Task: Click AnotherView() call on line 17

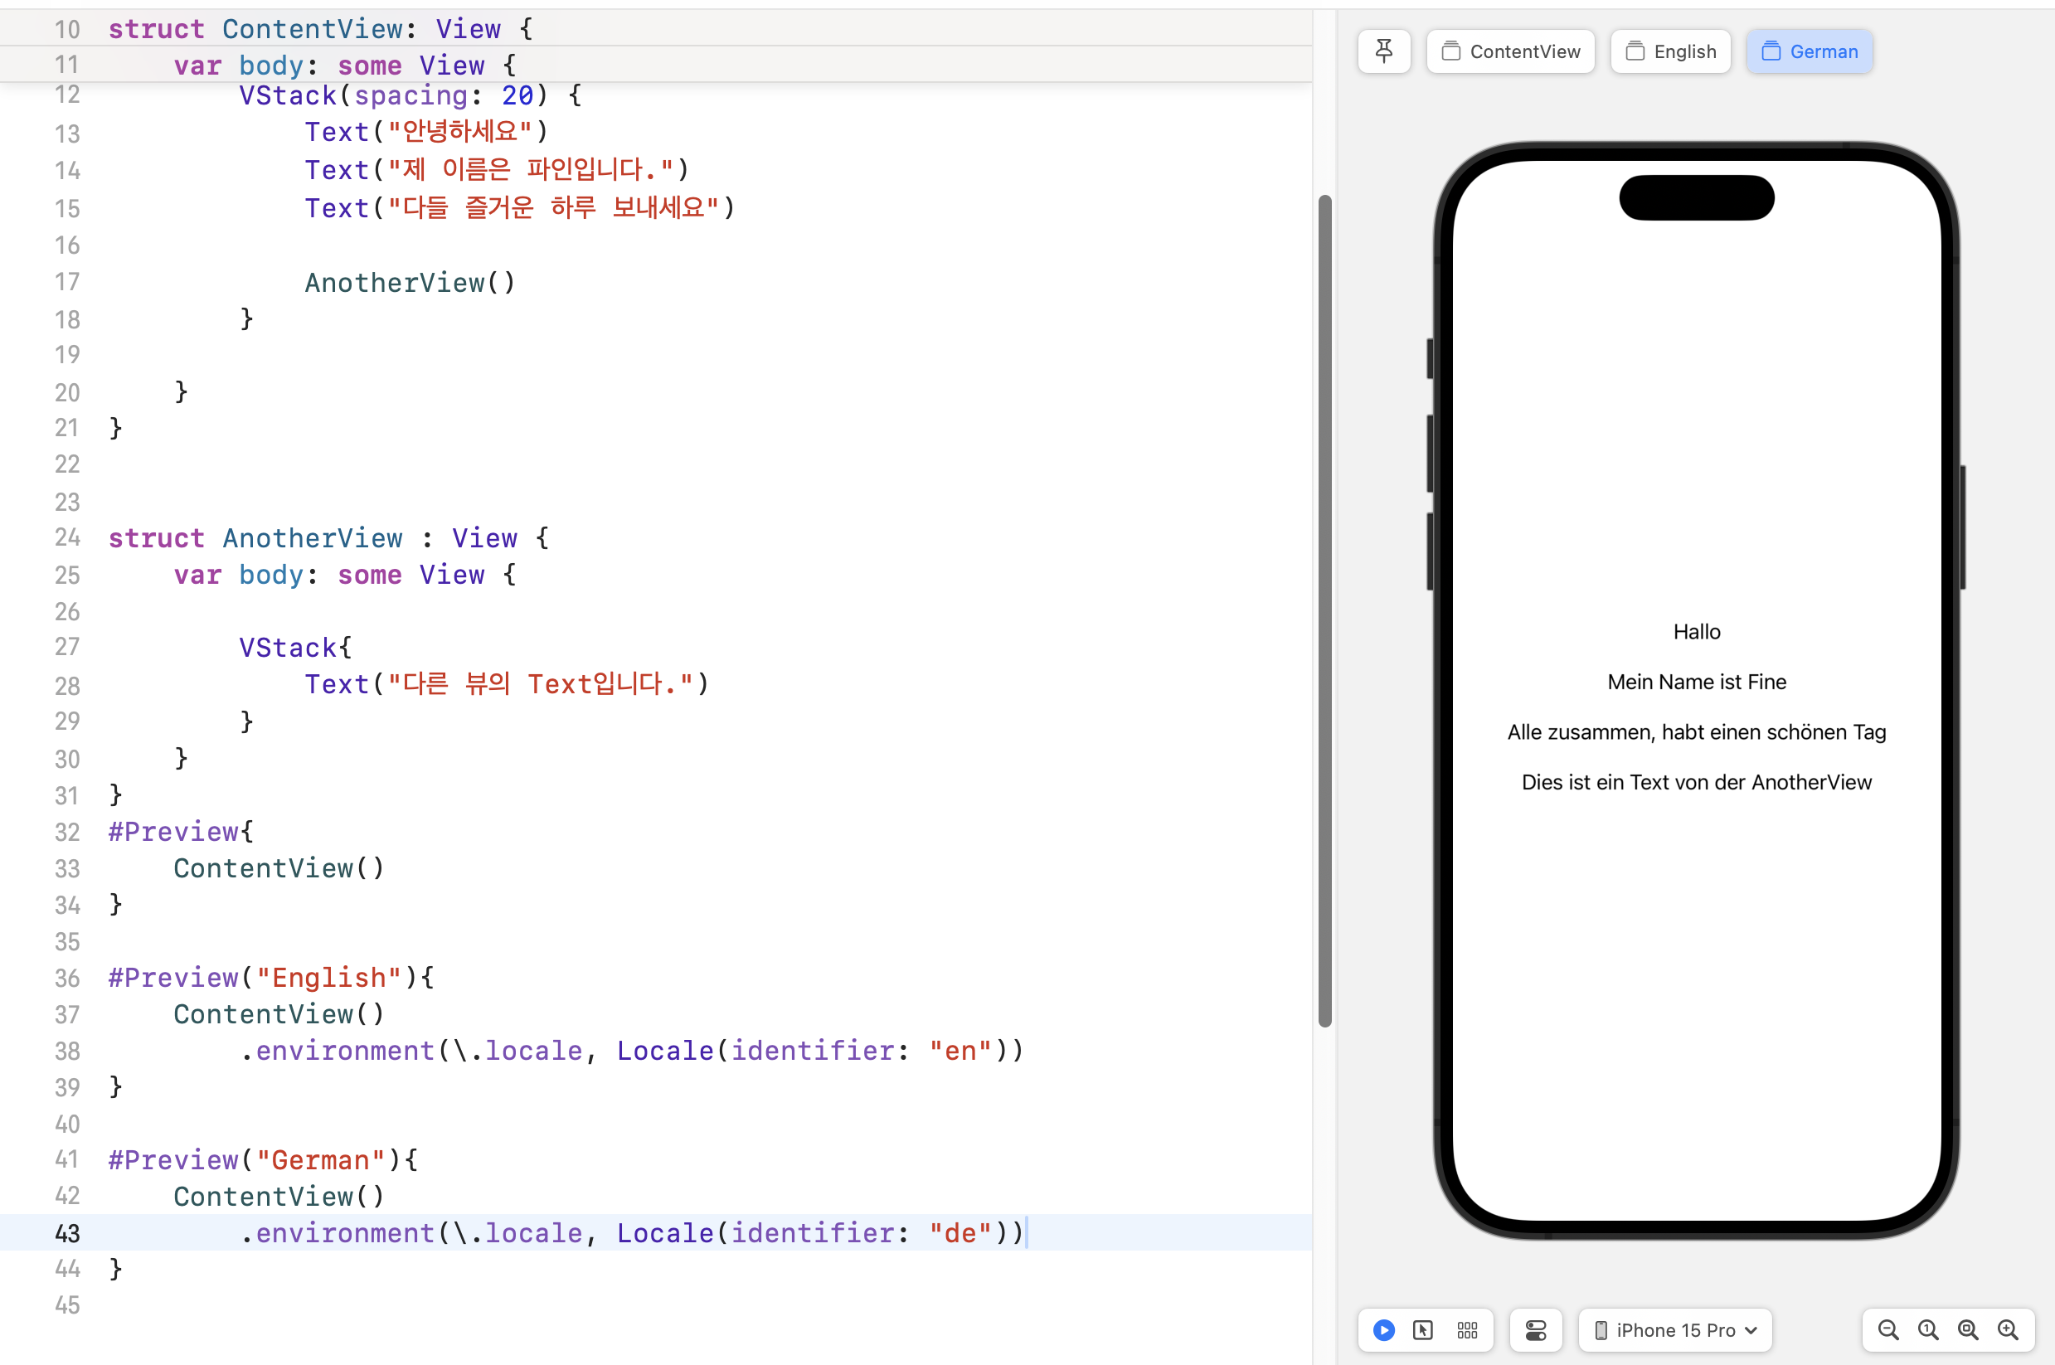Action: [x=410, y=282]
